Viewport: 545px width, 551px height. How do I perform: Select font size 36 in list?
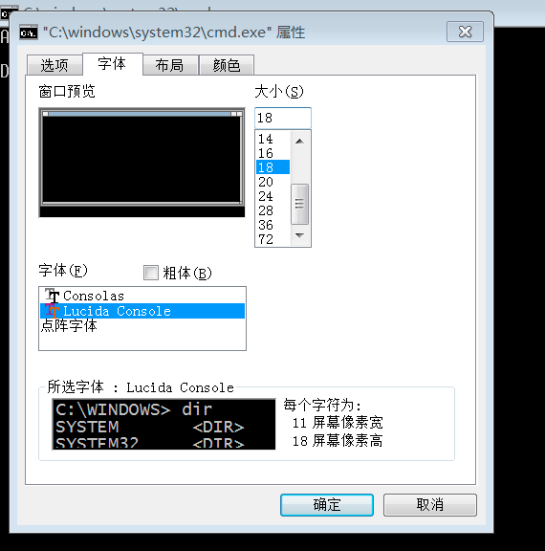(272, 225)
